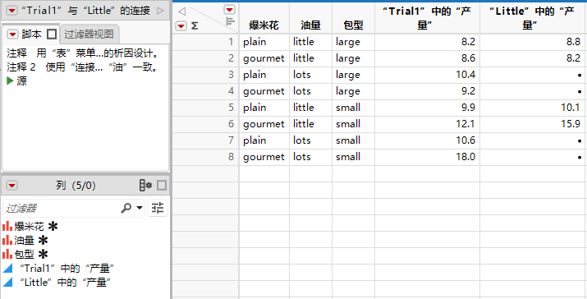This screenshot has height=299, width=587.
Task: Click the asterisk property icon beside 包型
Action: (44, 254)
